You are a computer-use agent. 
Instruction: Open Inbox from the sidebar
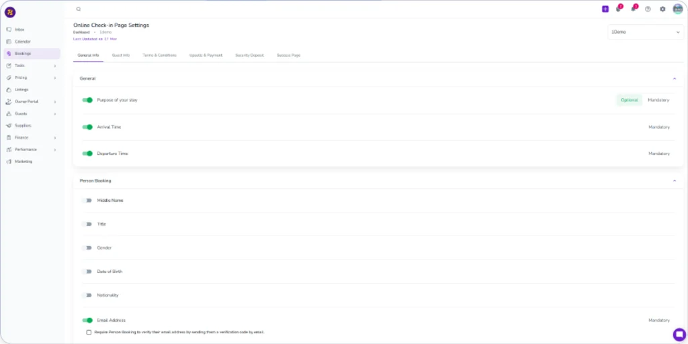coord(19,30)
